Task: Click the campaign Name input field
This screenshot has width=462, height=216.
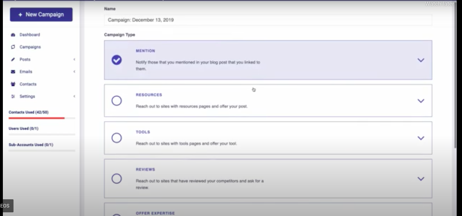Action: click(268, 20)
